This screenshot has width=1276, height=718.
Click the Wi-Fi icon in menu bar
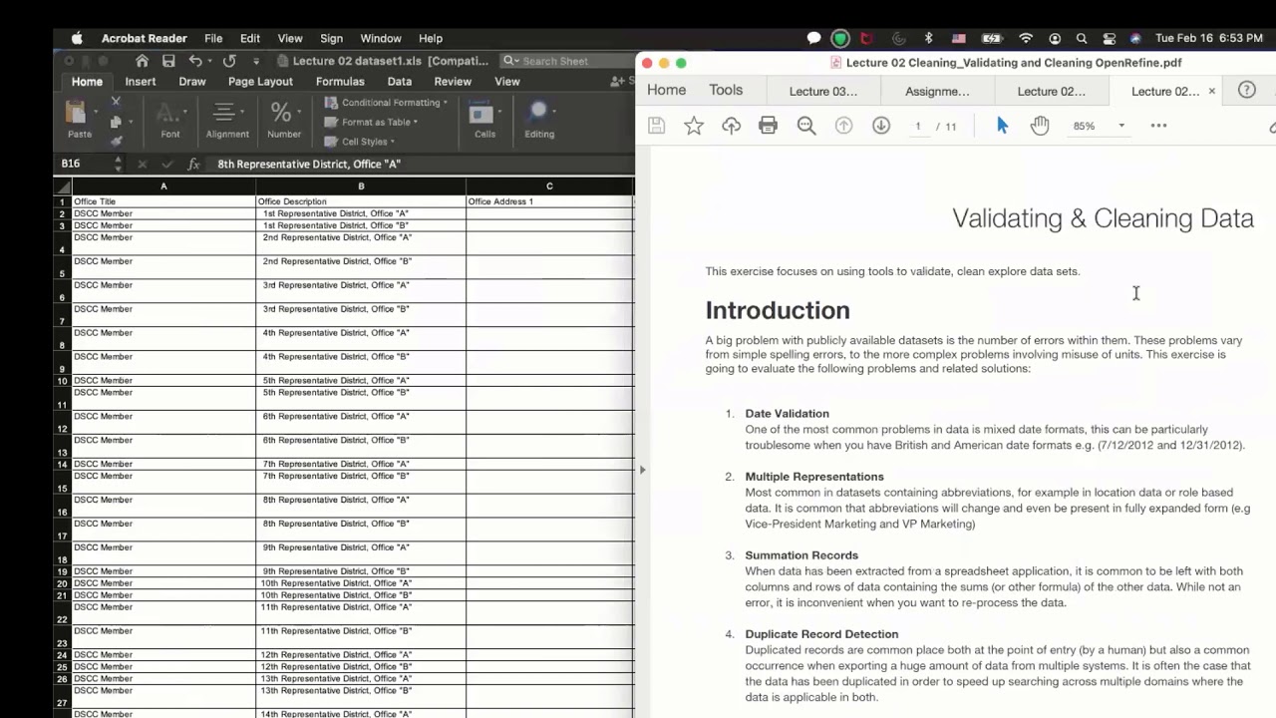tap(1026, 38)
